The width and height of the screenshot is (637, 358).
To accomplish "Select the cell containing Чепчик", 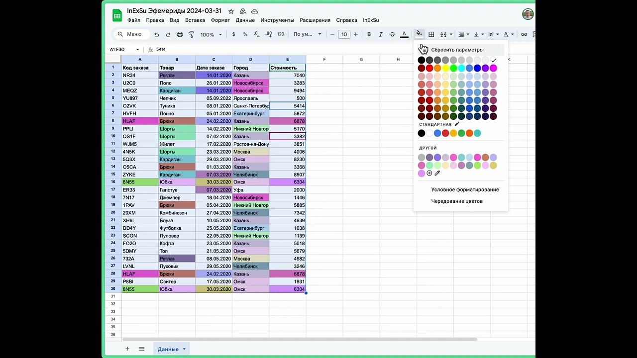I will (x=177, y=98).
